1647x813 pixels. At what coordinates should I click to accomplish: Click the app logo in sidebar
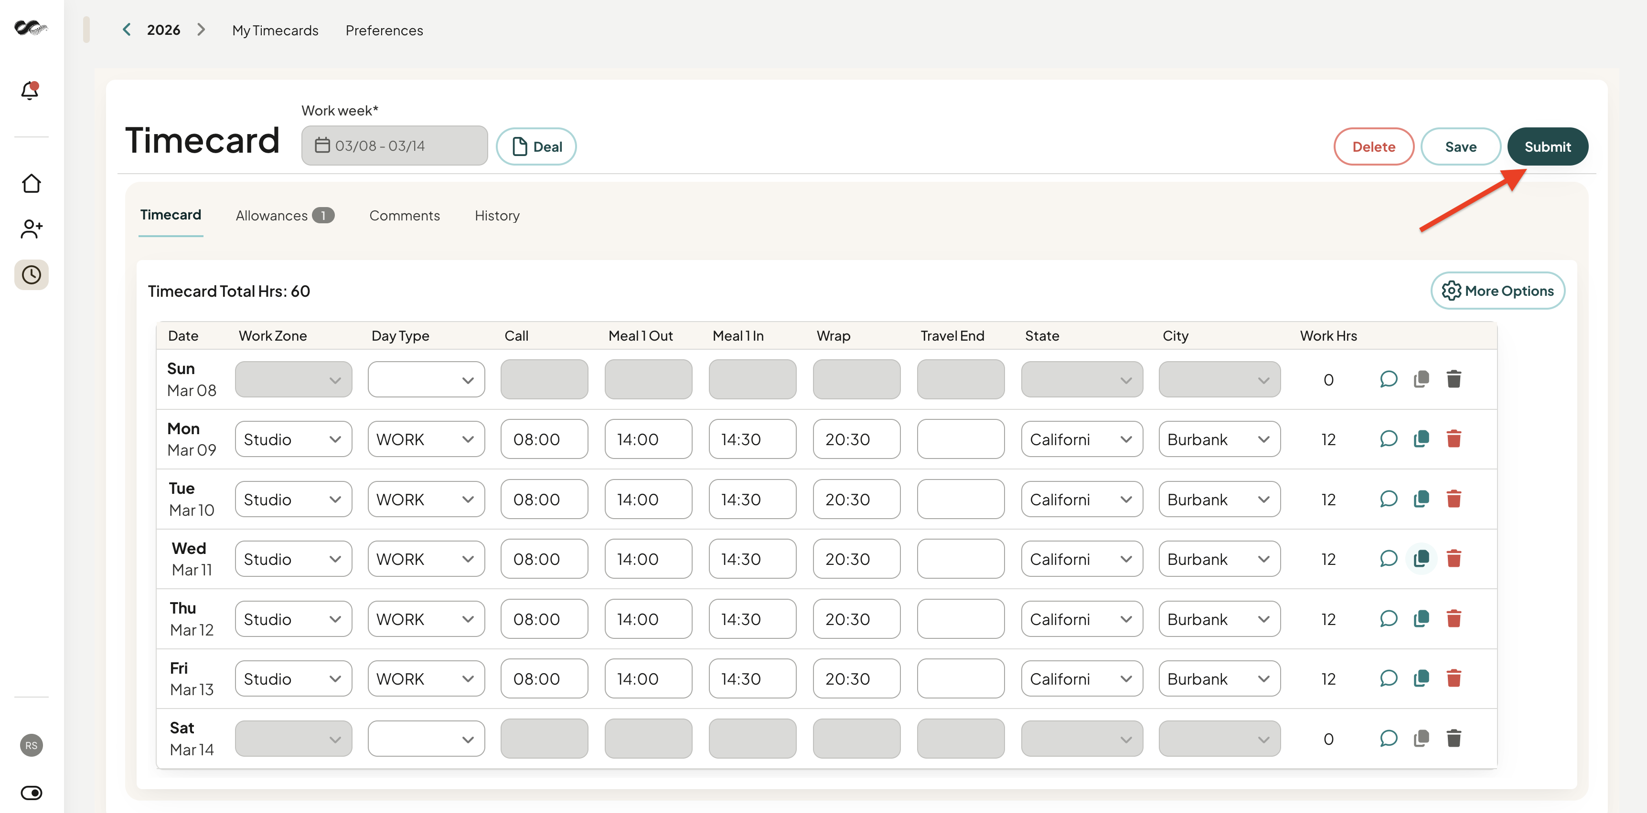31,28
